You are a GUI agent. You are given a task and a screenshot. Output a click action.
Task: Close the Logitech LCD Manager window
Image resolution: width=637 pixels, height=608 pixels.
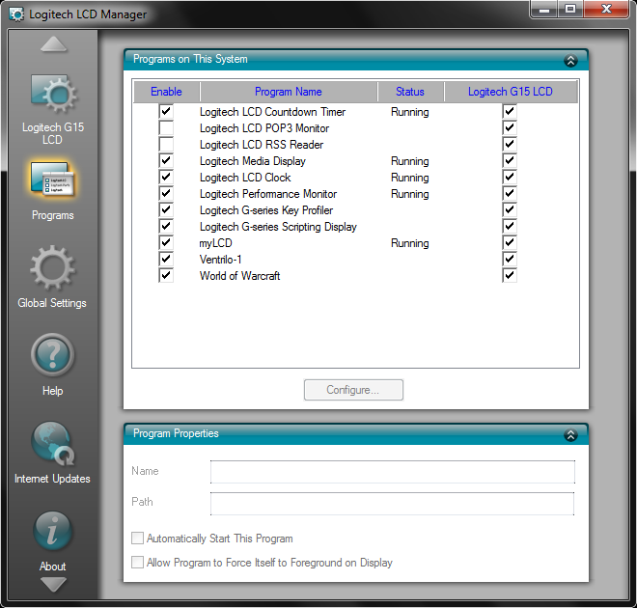[606, 9]
